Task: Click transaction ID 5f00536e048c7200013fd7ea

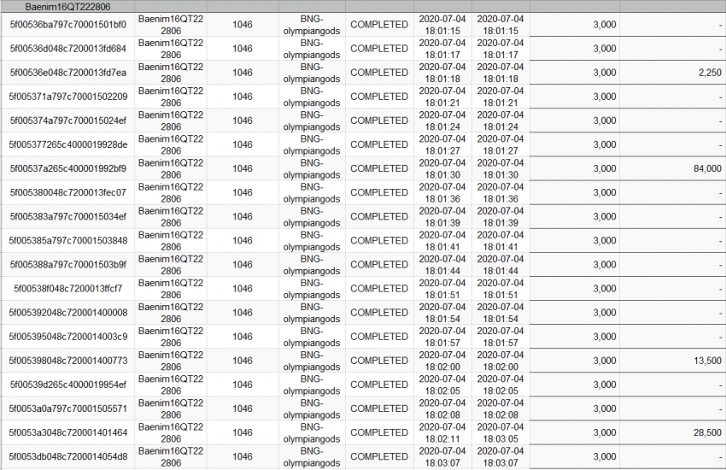Action: pos(67,73)
